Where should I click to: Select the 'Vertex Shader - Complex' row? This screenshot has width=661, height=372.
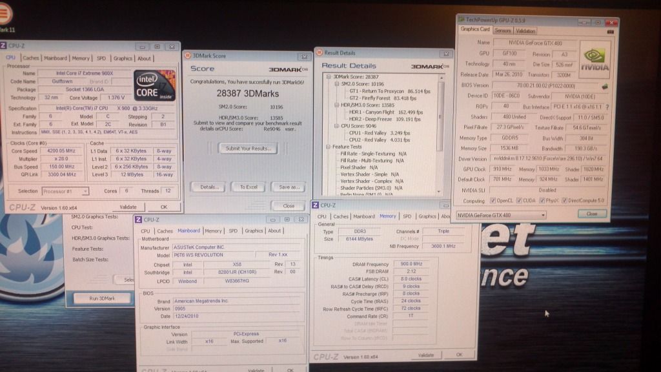372,181
